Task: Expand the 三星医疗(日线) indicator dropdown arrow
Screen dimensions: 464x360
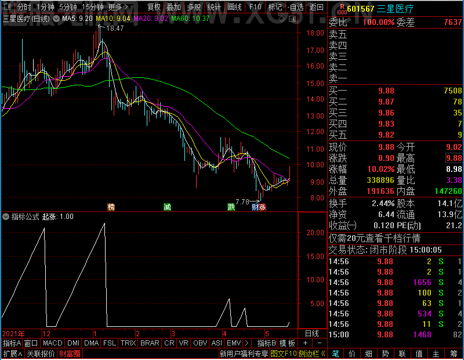Action: coord(56,19)
